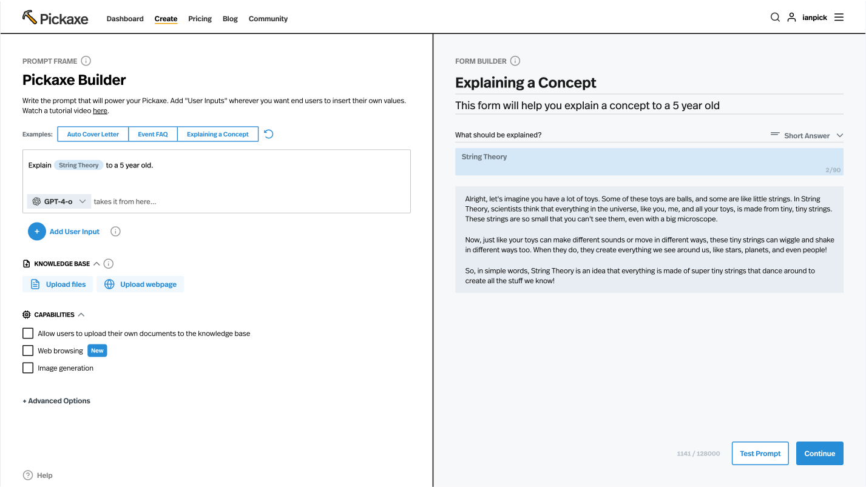Click the search magnifier icon in header
This screenshot has height=487, width=866.
(x=775, y=18)
